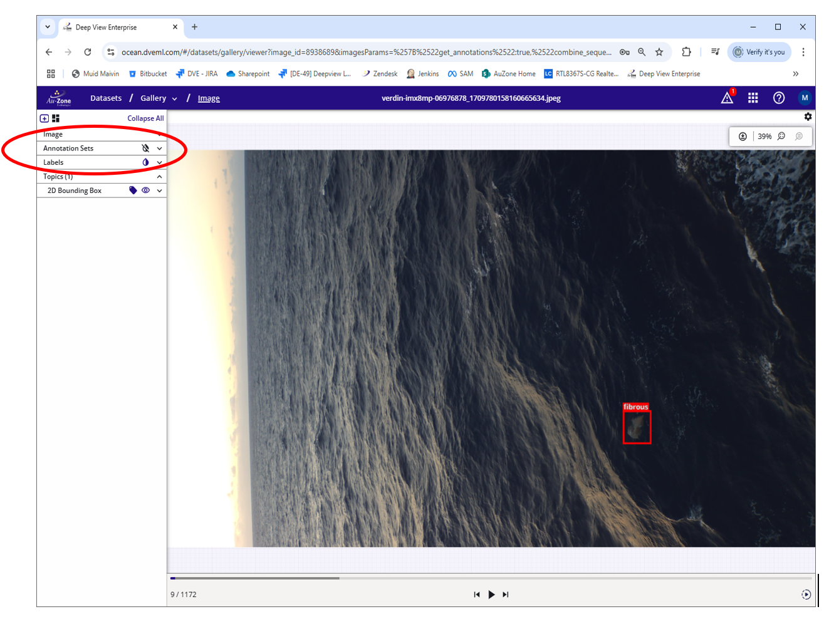834x624 pixels.
Task: Open viewer settings gear icon
Action: pos(808,117)
